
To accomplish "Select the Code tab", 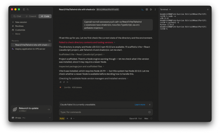I will pyautogui.click(x=45, y=16).
